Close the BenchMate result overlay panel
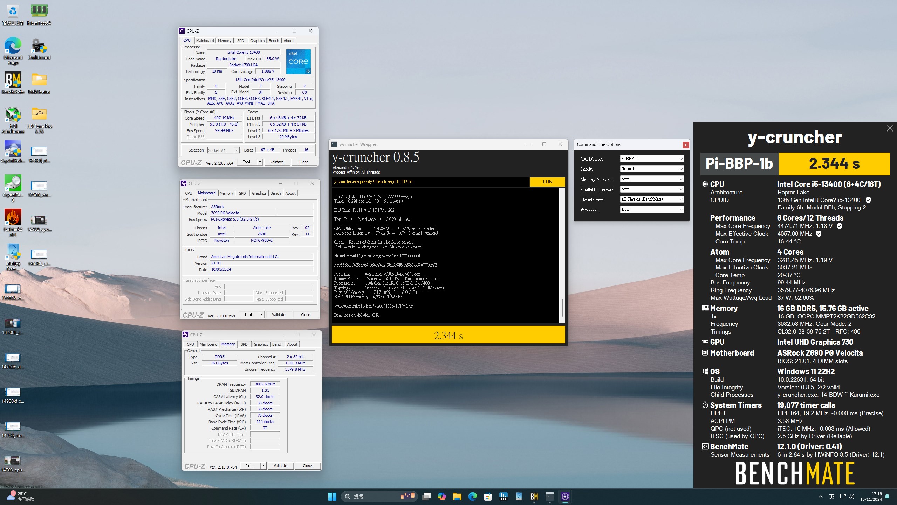This screenshot has height=505, width=897. point(890,128)
